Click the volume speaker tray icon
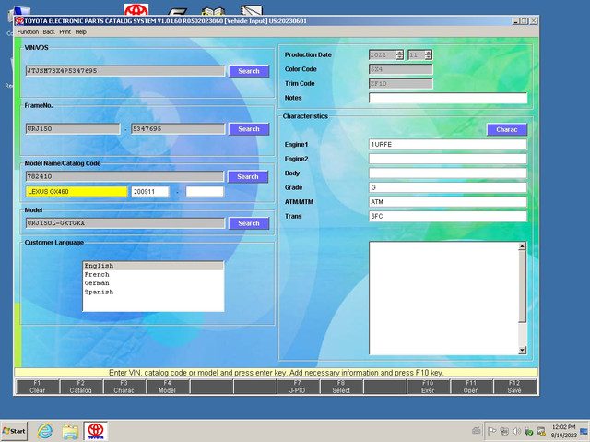 pos(516,431)
